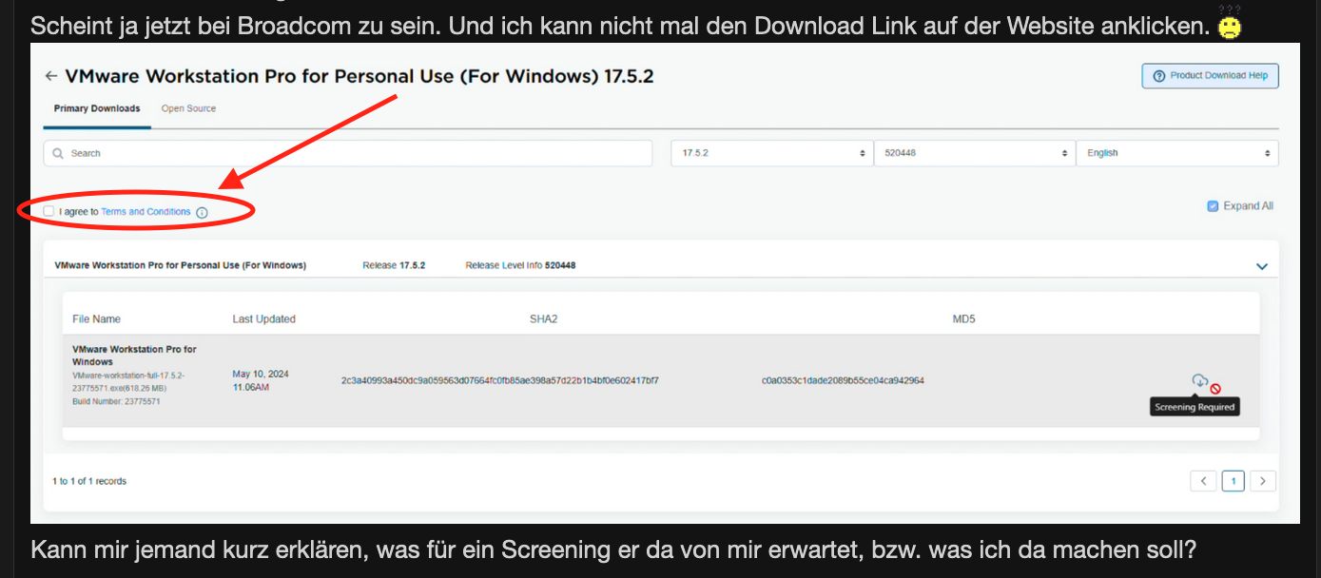Screen dimensions: 1321x578
Task: Click the red prohibited icon beside download
Action: click(x=1215, y=388)
